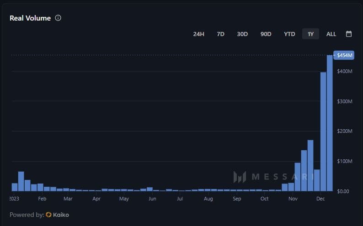
Task: Click the Kaiko logo icon
Action: pyautogui.click(x=48, y=215)
